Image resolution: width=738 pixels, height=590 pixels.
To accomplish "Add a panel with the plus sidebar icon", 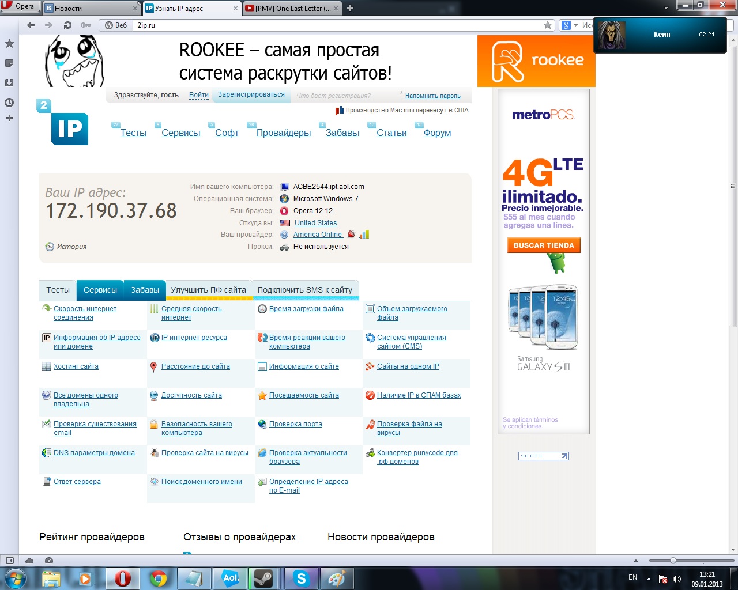I will (9, 118).
